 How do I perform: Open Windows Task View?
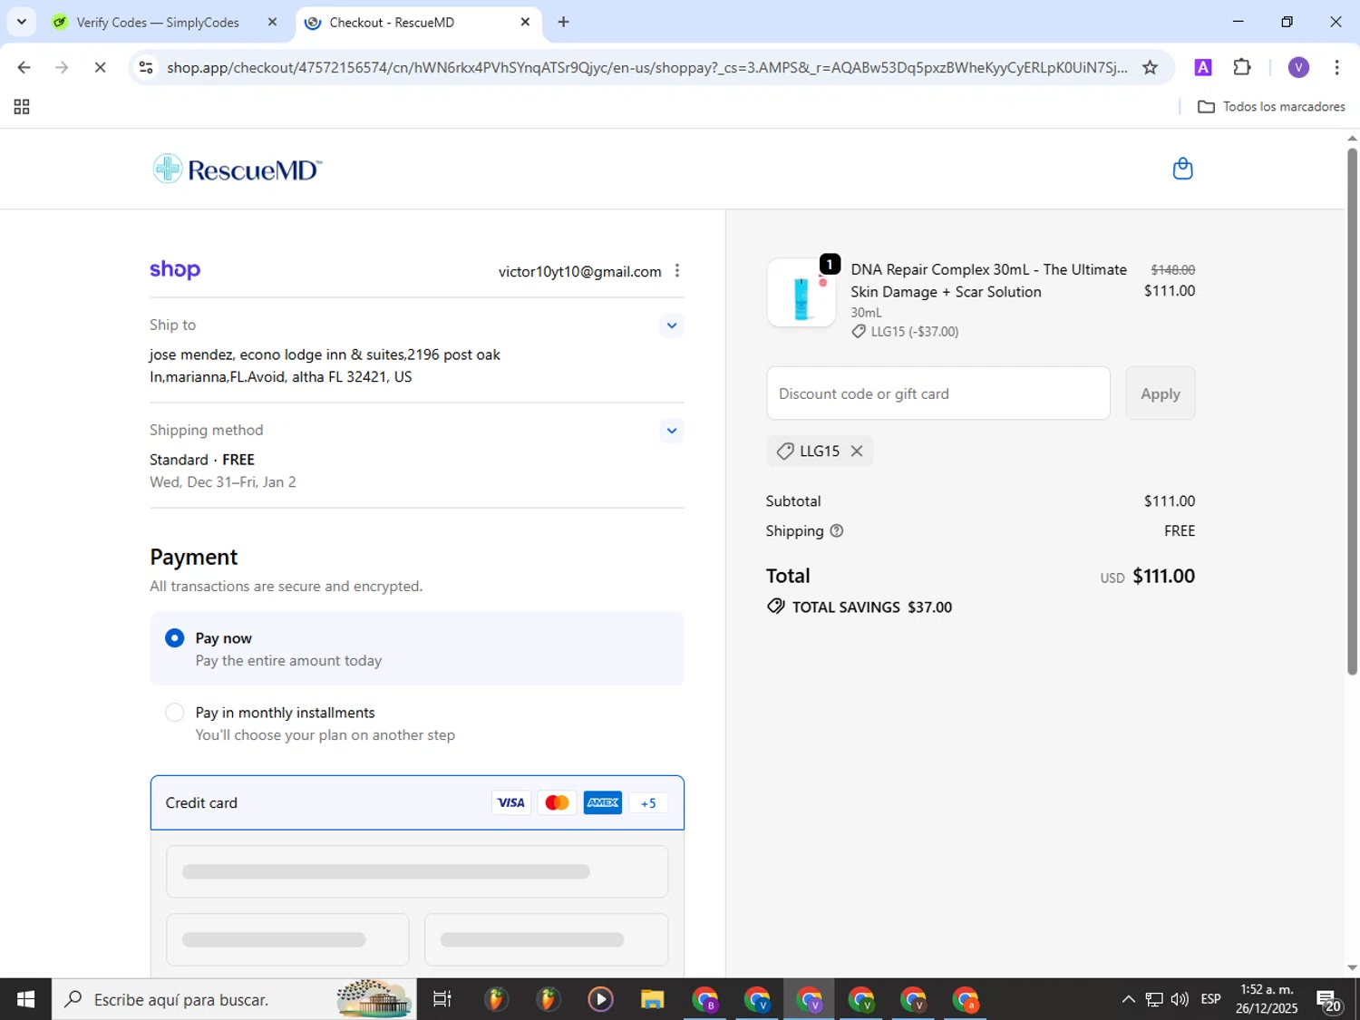point(442,999)
